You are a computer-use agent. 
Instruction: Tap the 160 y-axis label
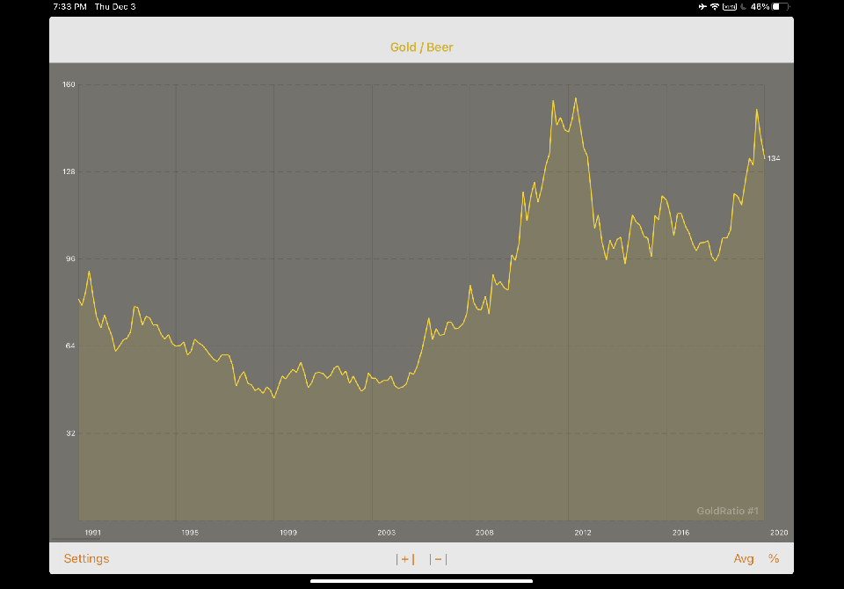pos(69,84)
